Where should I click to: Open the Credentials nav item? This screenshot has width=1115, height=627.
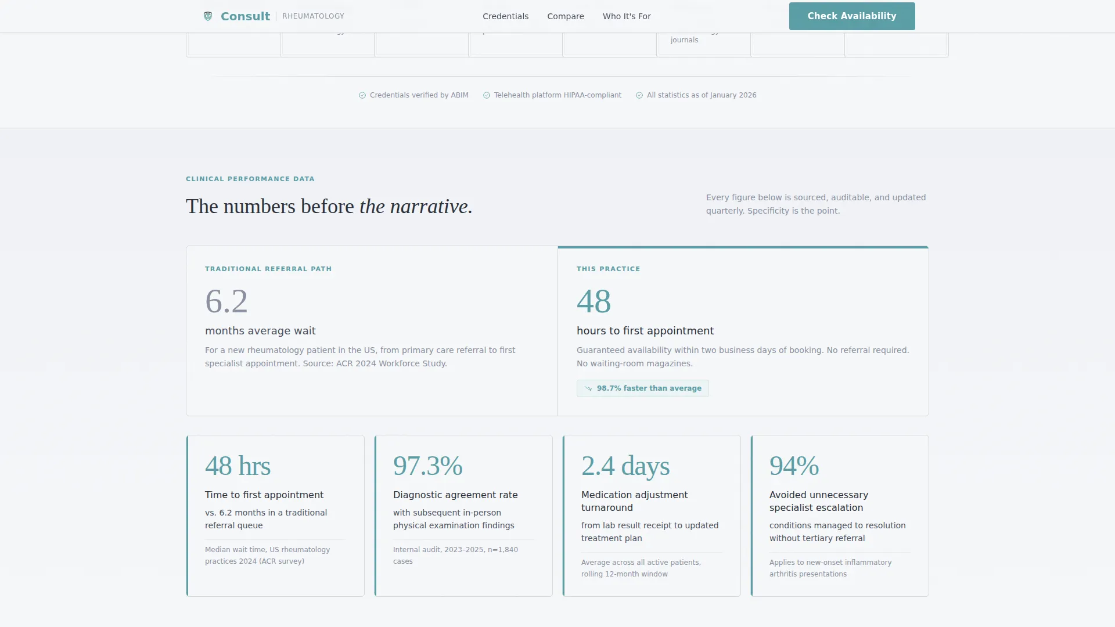coord(505,16)
